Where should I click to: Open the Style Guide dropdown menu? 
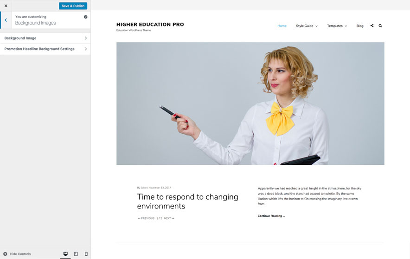[307, 26]
